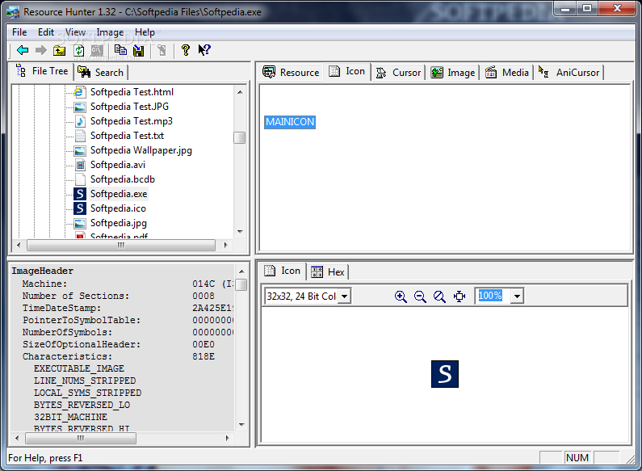Click the NUM status bar indicator
Image resolution: width=642 pixels, height=471 pixels.
pyautogui.click(x=577, y=457)
